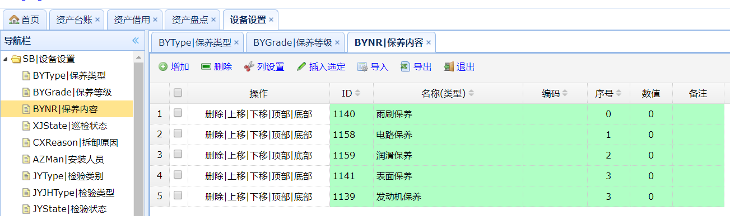
Task: Sort by the ID column arrows
Action: pyautogui.click(x=357, y=93)
